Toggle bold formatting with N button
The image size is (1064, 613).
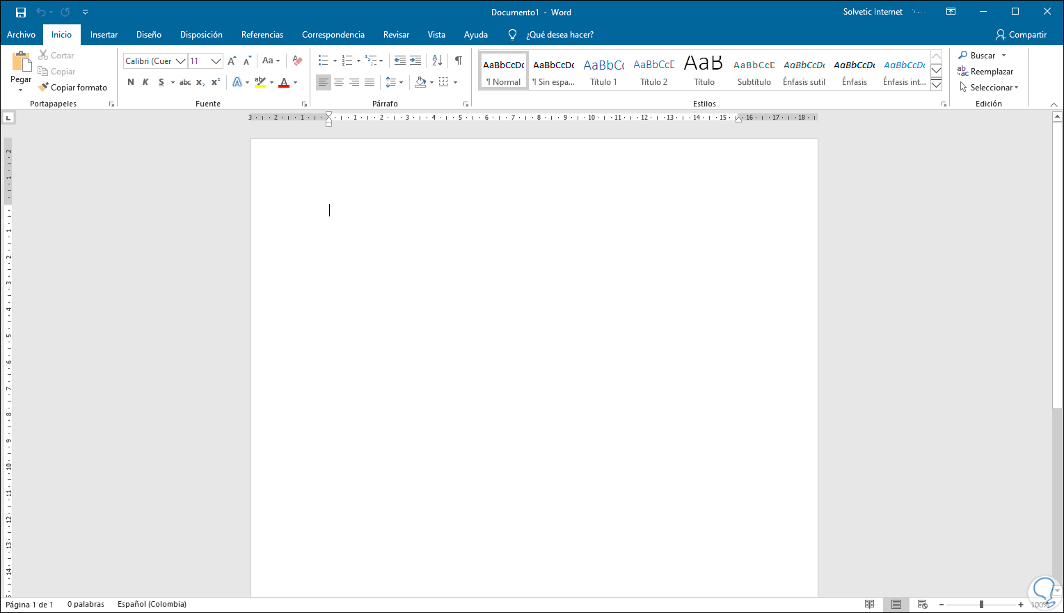click(131, 82)
